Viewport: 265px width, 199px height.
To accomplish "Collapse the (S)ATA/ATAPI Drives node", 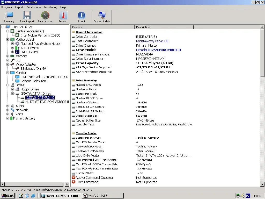I will click(x=12, y=93).
